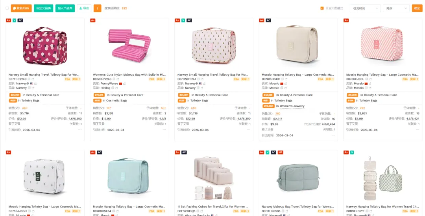Image resolution: width=425 pixels, height=216 pixels.
Task: Click the 加入产品库 button
Action: [x=65, y=8]
